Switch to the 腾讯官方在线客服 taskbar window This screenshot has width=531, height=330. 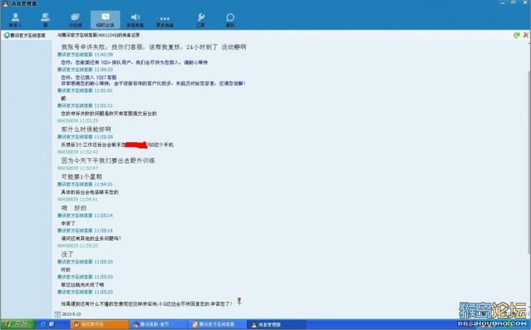[x=217, y=324]
